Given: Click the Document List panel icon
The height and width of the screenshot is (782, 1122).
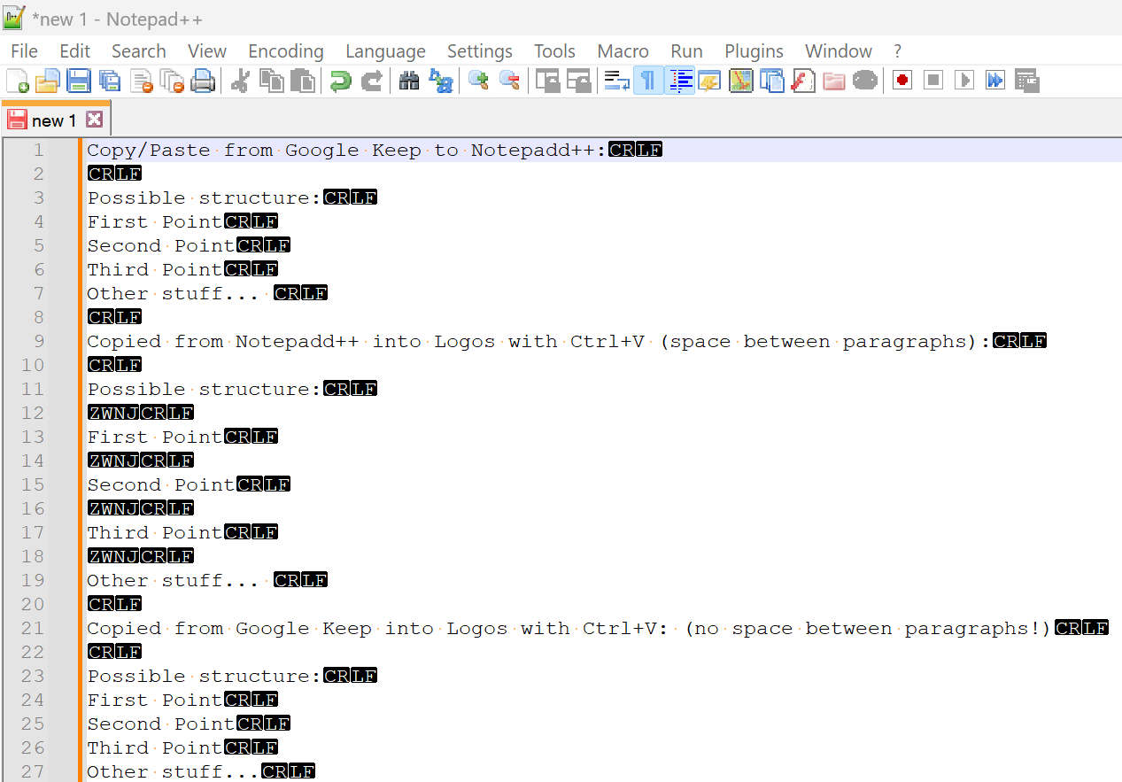Looking at the screenshot, I should pyautogui.click(x=772, y=81).
